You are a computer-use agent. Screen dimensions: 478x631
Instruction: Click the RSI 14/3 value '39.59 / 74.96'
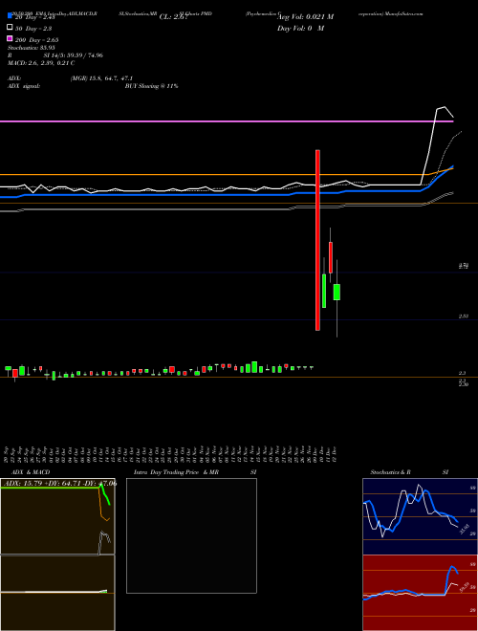click(85, 55)
